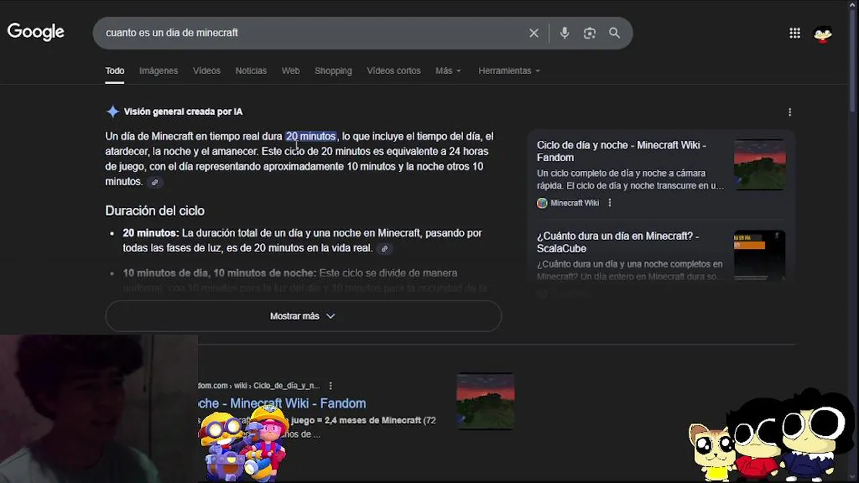Viewport: 859px width, 483px height.
Task: Click thumbnail beside Fandom search result
Action: point(486,401)
